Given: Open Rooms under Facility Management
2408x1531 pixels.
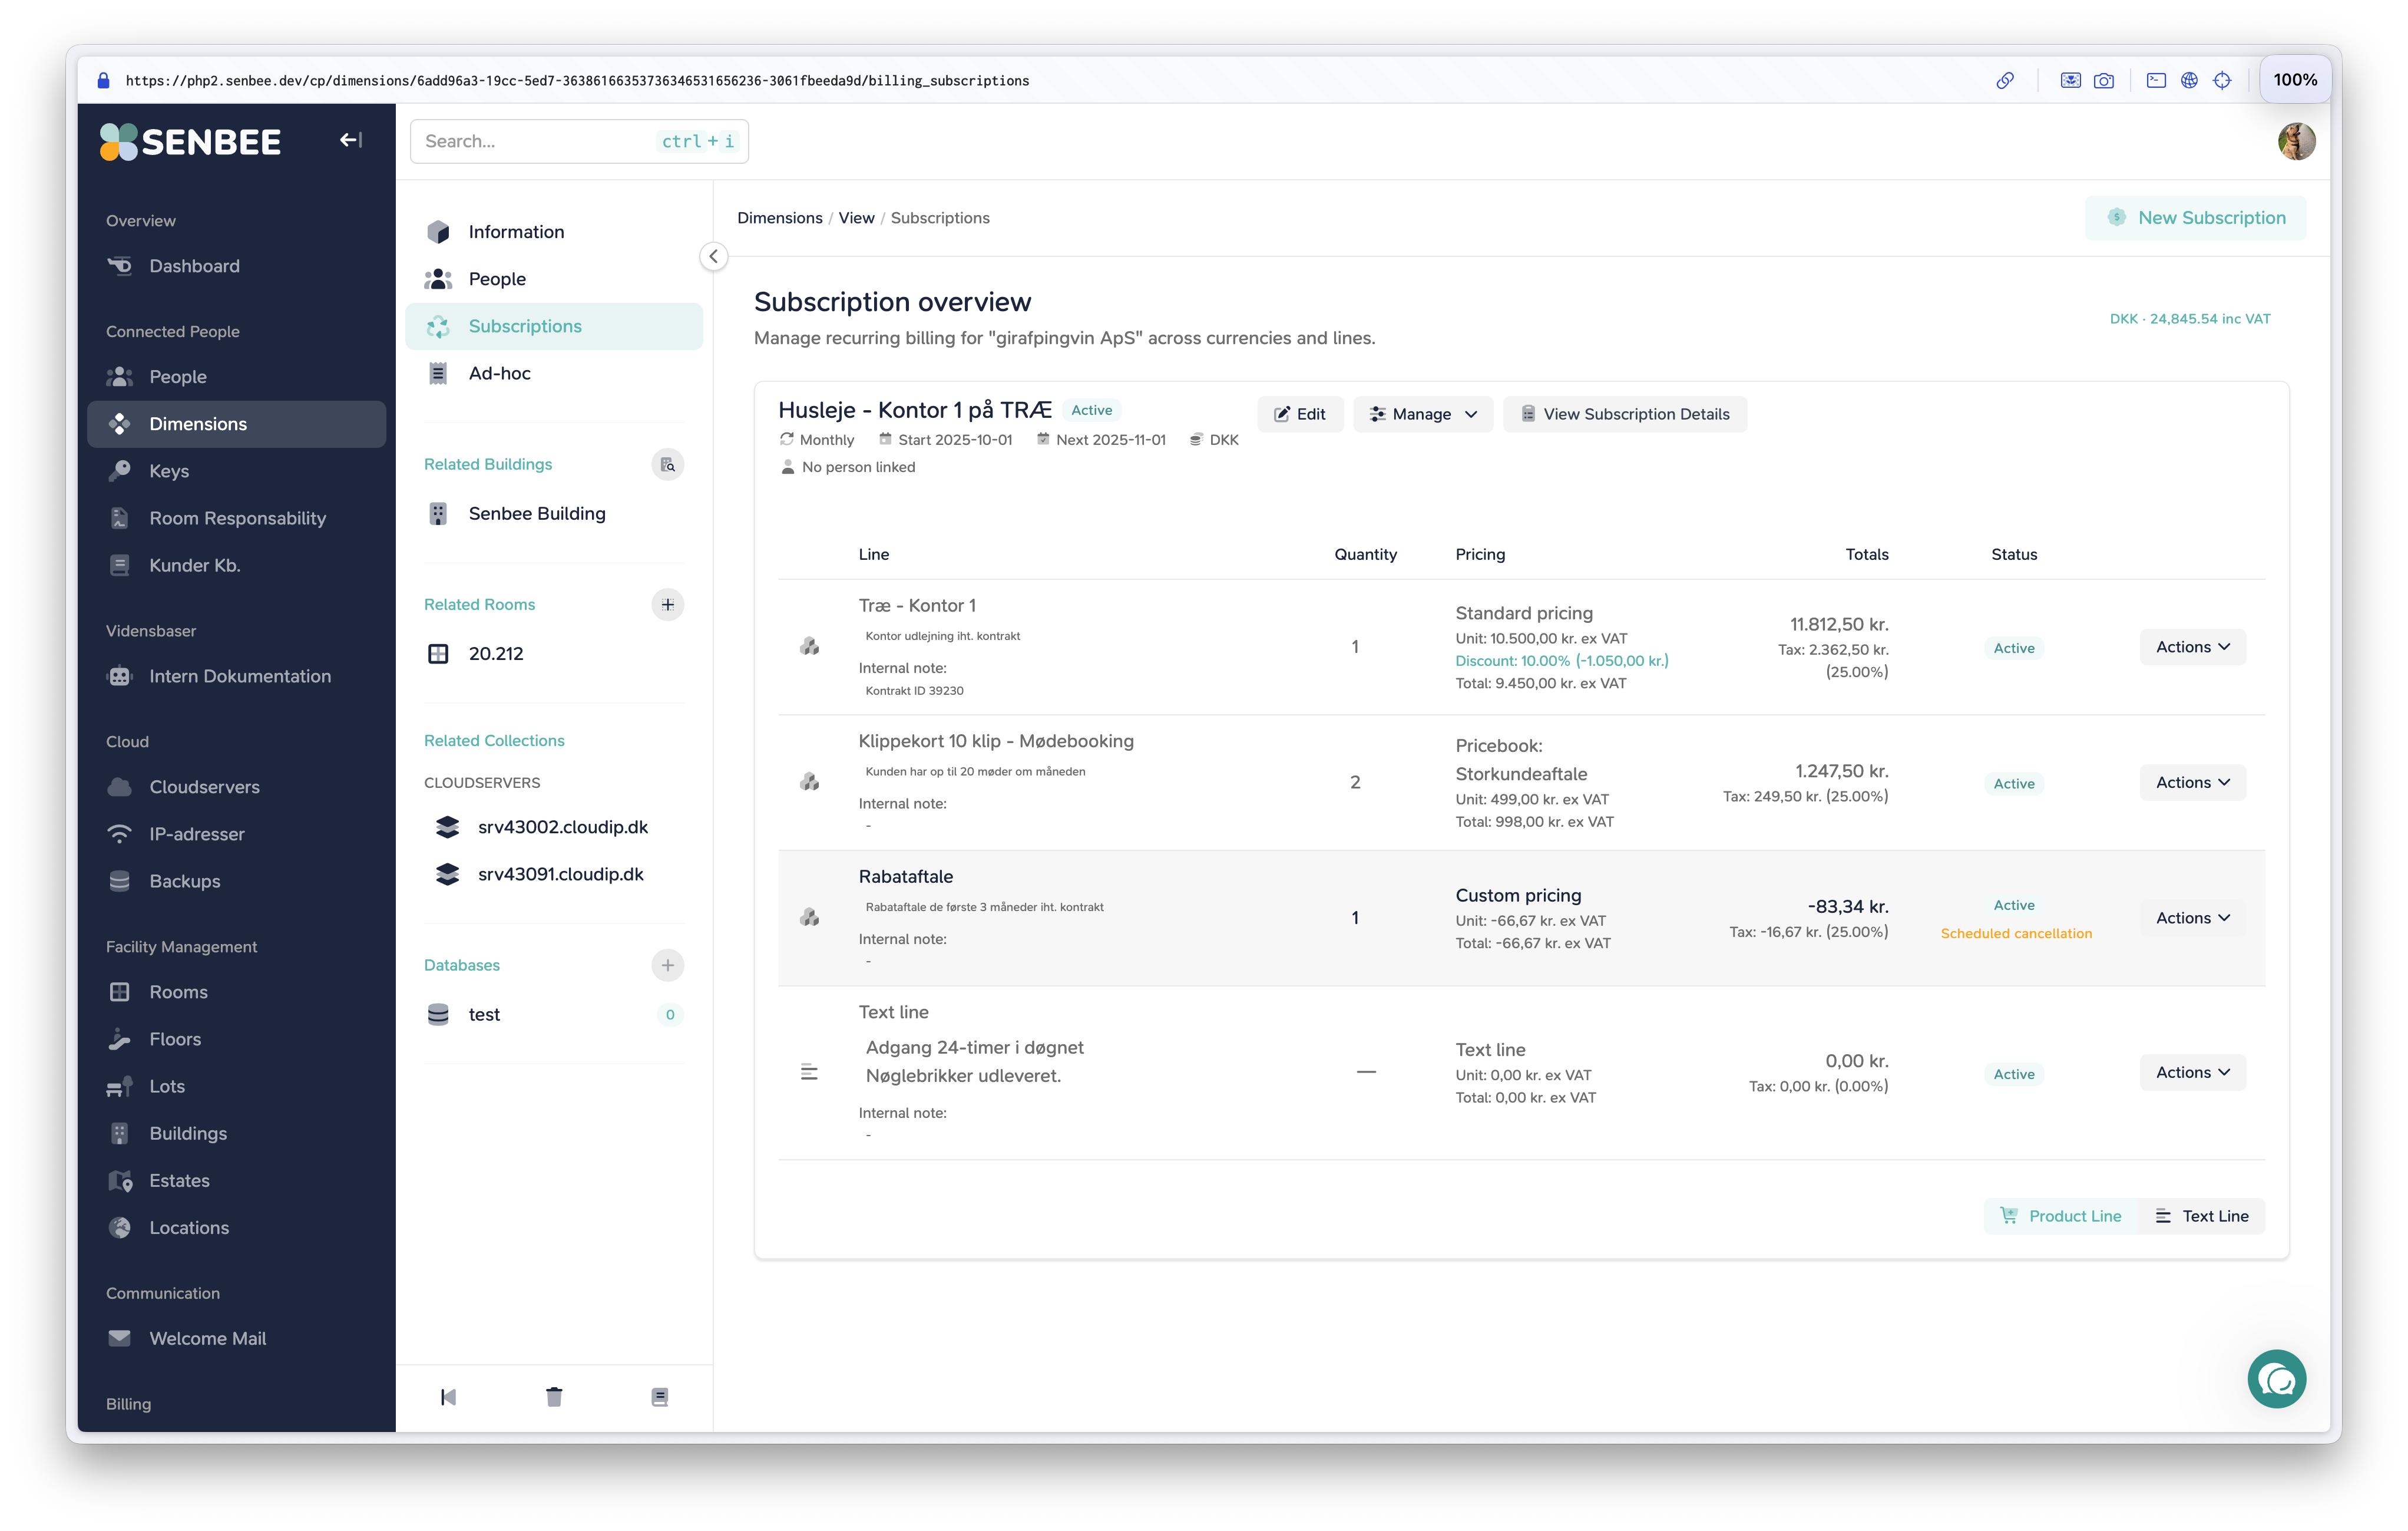Looking at the screenshot, I should (236, 992).
